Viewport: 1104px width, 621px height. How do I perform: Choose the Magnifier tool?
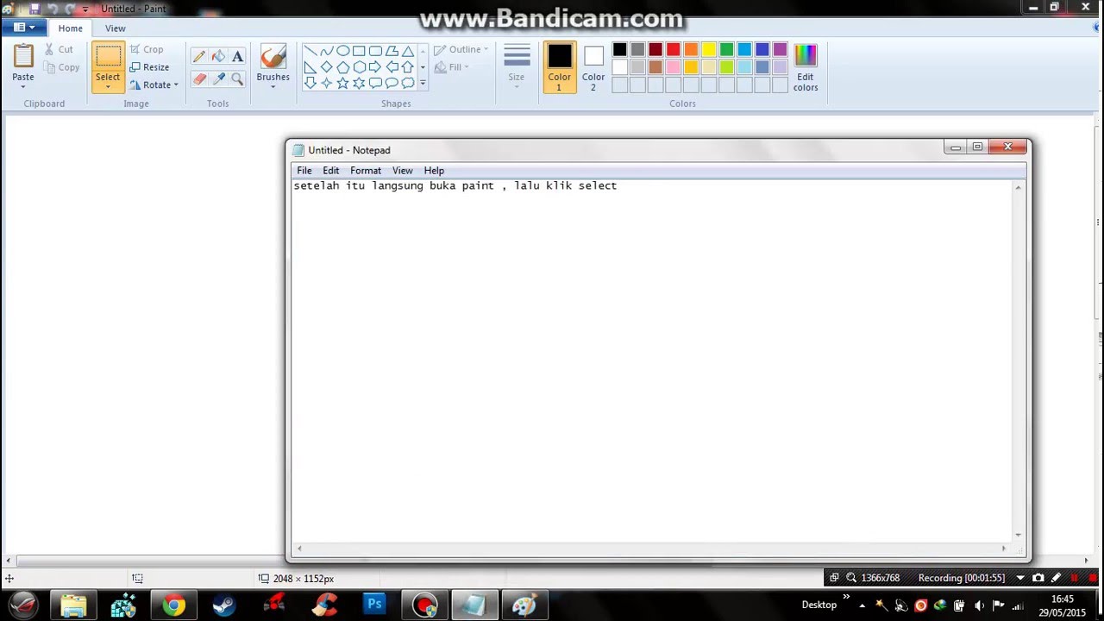click(237, 78)
